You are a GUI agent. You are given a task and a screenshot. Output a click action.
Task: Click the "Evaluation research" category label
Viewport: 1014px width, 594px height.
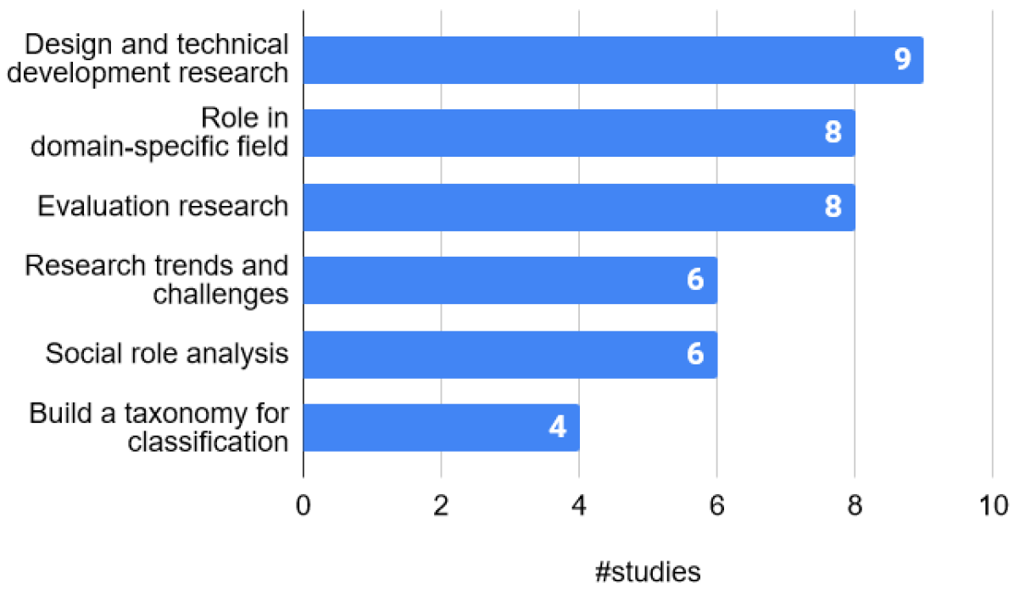163,207
